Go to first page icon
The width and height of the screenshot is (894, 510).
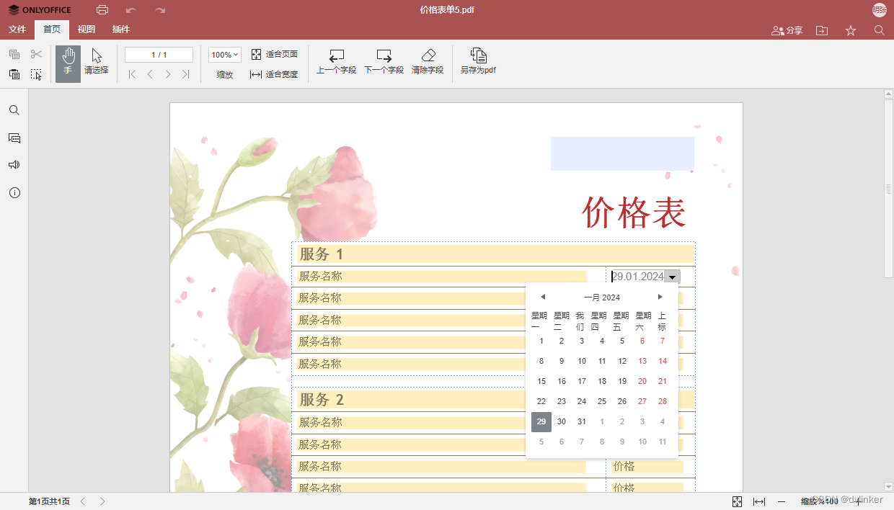[x=132, y=74]
